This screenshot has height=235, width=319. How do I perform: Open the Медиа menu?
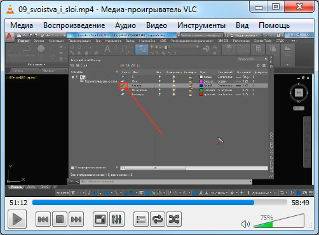(x=22, y=25)
